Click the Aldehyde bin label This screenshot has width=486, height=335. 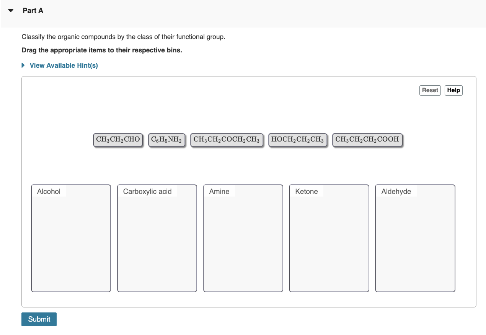tap(396, 191)
